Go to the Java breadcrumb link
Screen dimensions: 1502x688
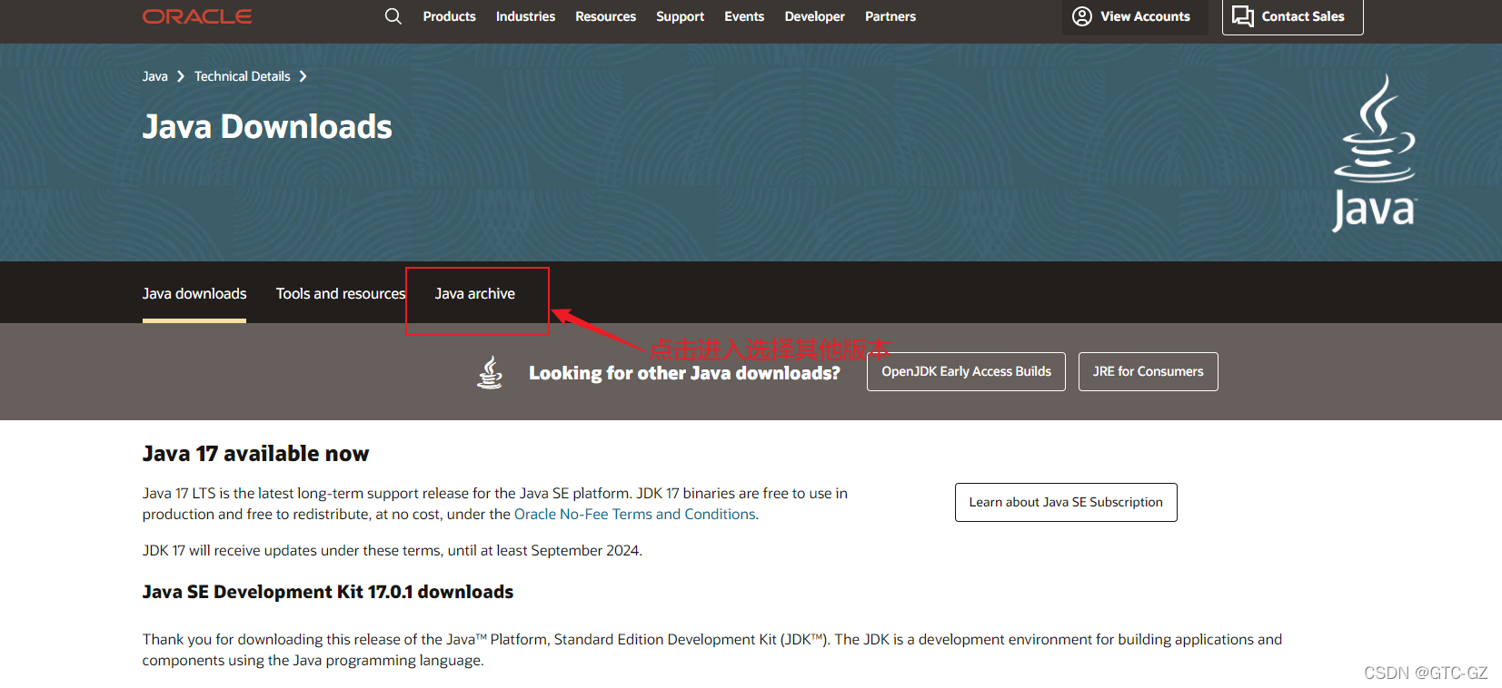point(154,76)
